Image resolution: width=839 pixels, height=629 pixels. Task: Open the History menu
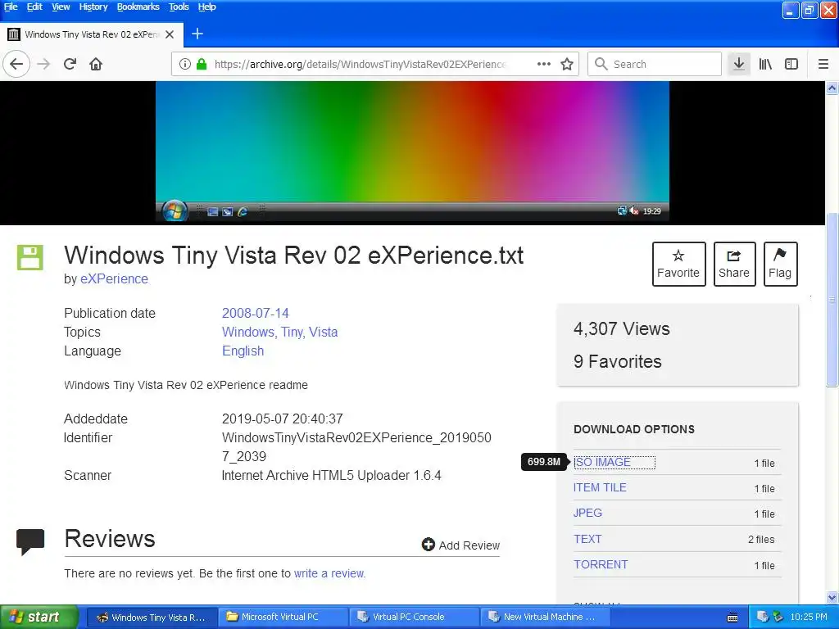93,7
